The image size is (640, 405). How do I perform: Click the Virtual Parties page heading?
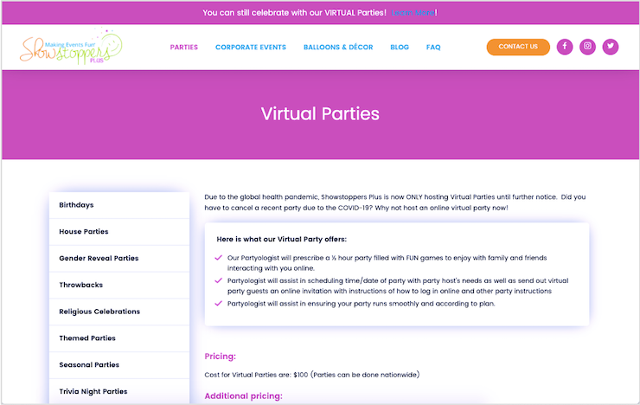pyautogui.click(x=320, y=114)
